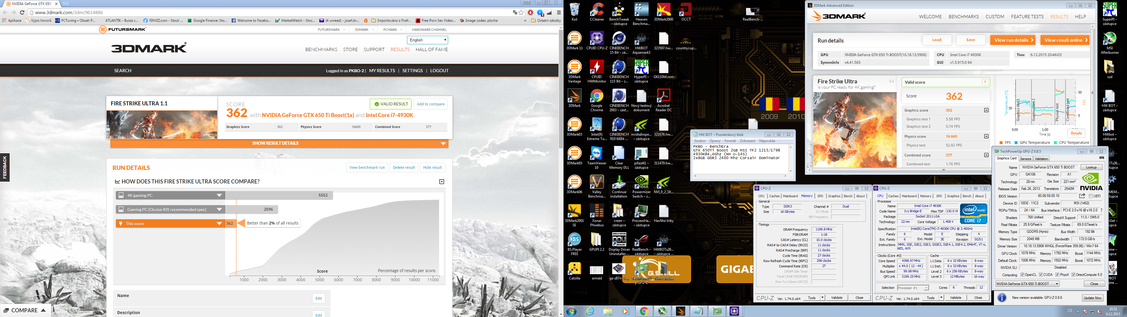
Task: Switch to Validation tab in GPU-Z
Action: coord(1041,158)
